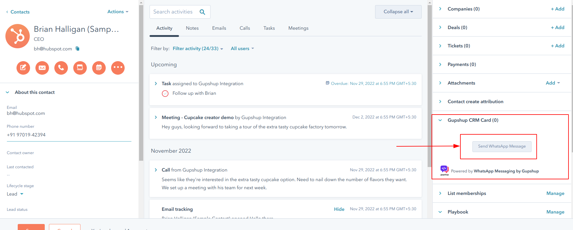Manage the Playbook section
Viewport: 573px width, 230px height.
click(x=555, y=212)
